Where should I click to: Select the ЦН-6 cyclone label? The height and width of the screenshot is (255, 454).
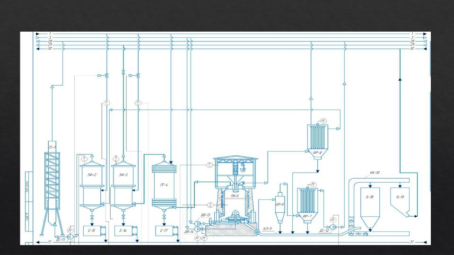pyautogui.click(x=280, y=204)
